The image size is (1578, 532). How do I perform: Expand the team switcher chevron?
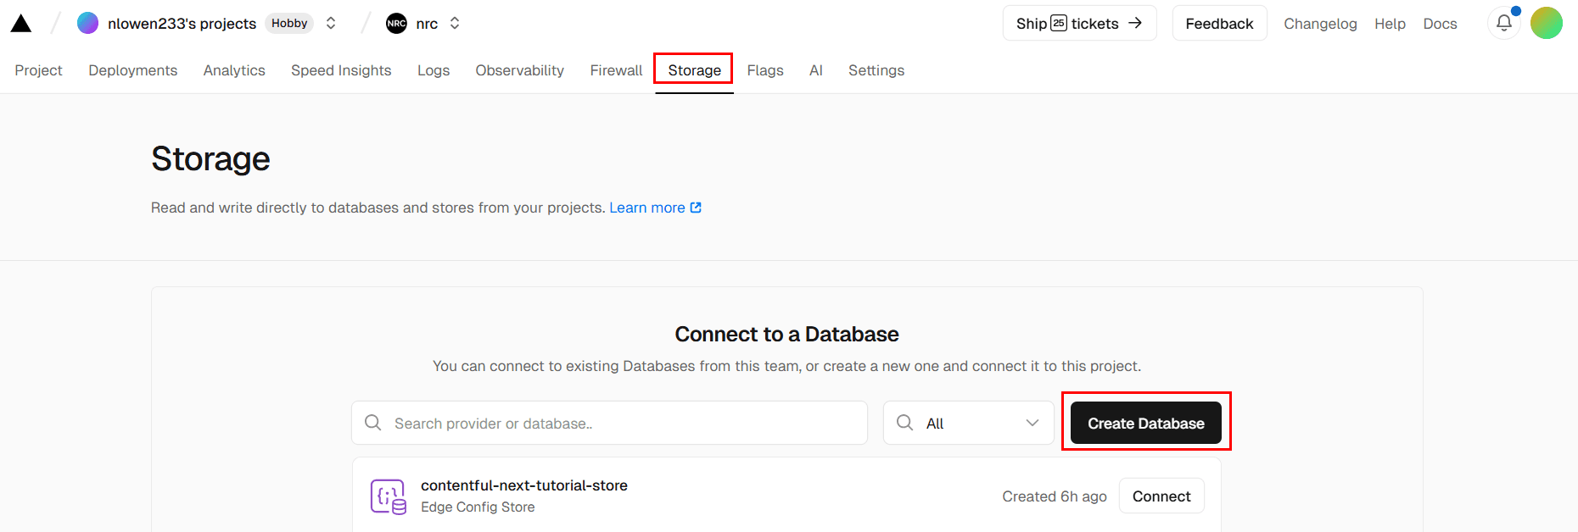(331, 24)
